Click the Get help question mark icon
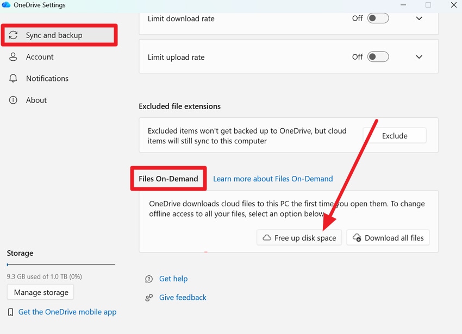462x334 pixels. [x=148, y=279]
